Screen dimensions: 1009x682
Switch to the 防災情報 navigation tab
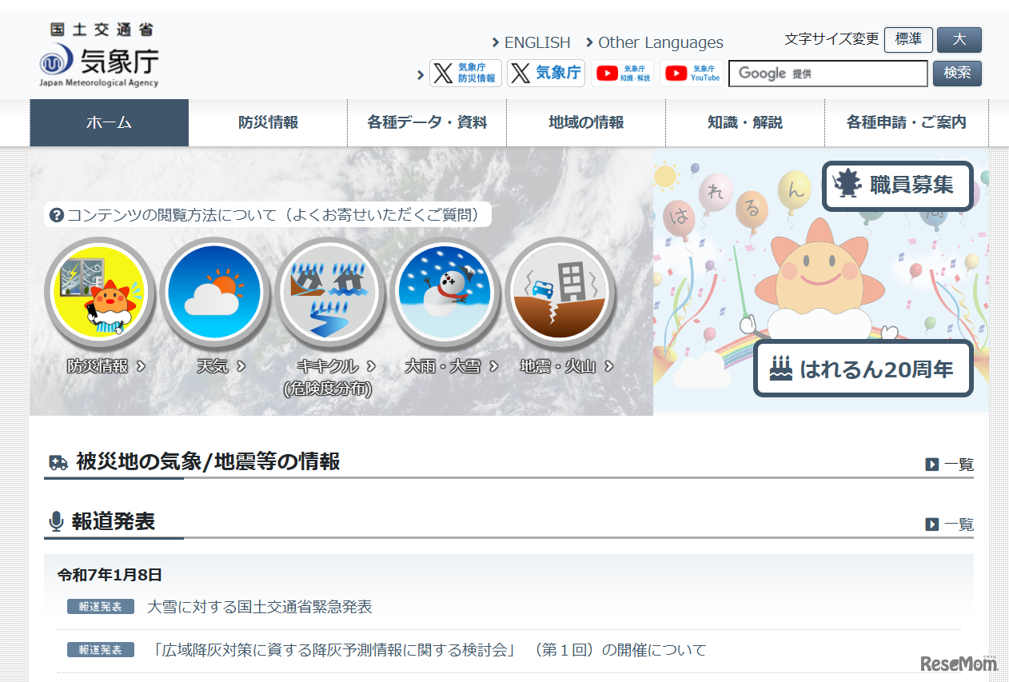point(266,122)
